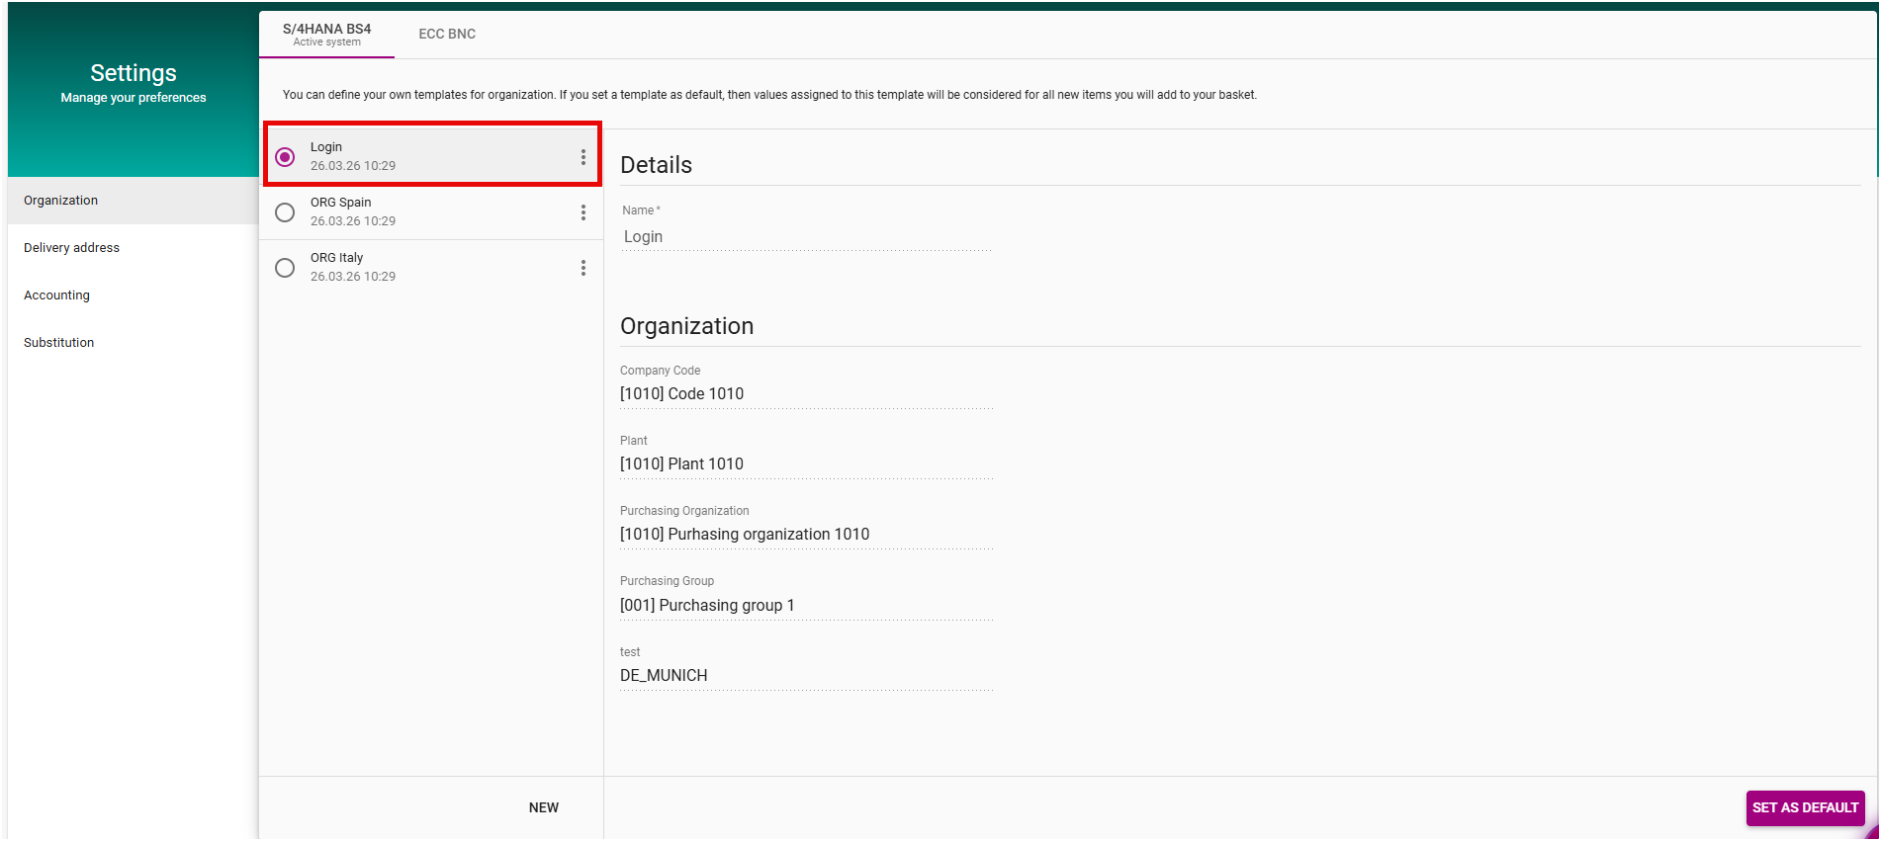Viewport: 1881px width, 841px height.
Task: Open the Organization settings section
Action: pyautogui.click(x=61, y=201)
